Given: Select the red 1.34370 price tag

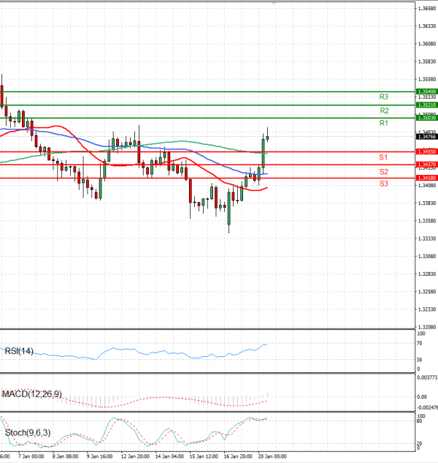Looking at the screenshot, I should (426, 165).
